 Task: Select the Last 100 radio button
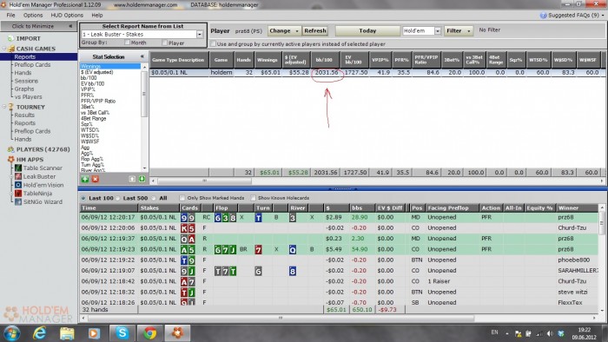(x=83, y=198)
